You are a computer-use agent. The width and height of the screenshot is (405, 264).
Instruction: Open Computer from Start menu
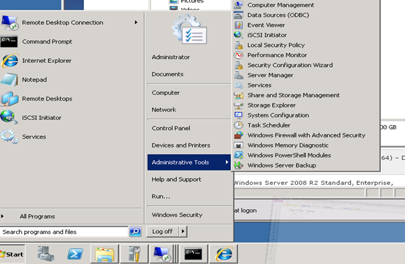166,92
